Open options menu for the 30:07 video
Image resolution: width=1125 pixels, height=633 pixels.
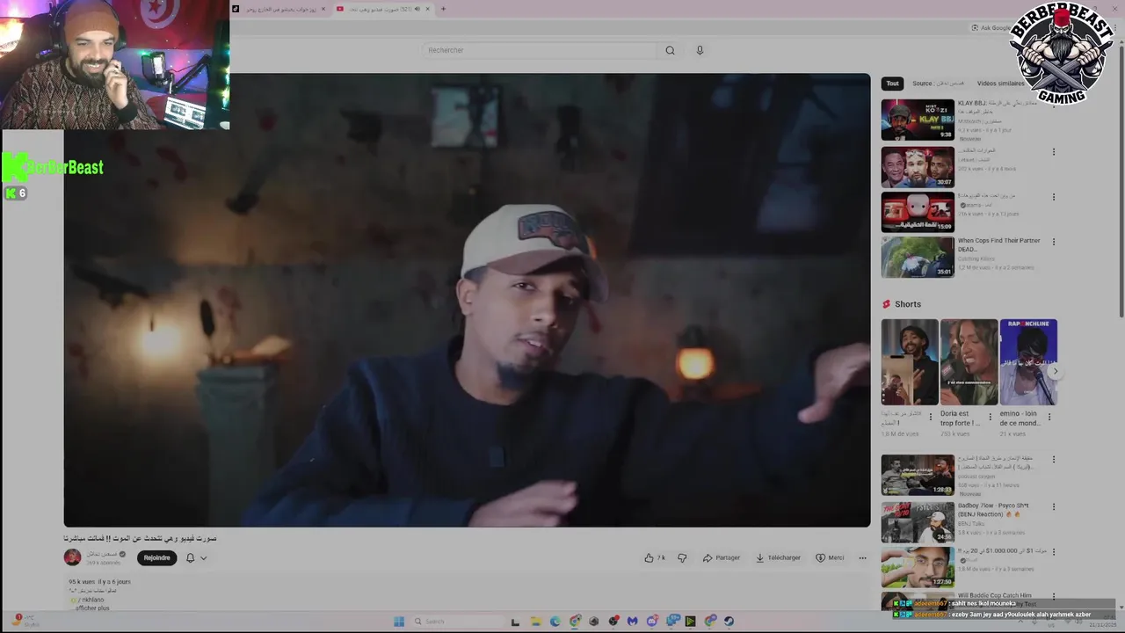click(1054, 151)
